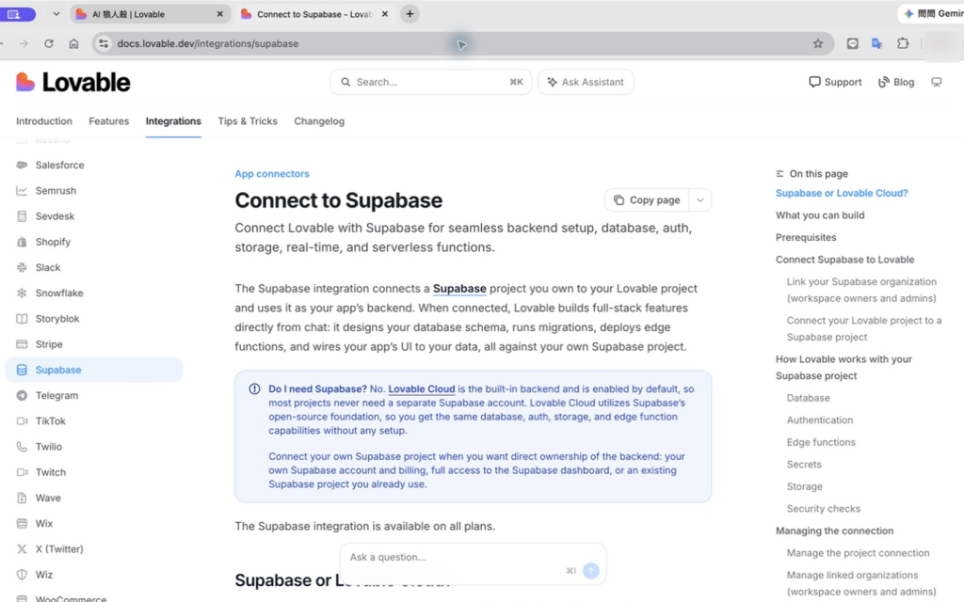
Task: Switch to the AI 狼人殺 Lovable browser tab
Action: click(151, 14)
